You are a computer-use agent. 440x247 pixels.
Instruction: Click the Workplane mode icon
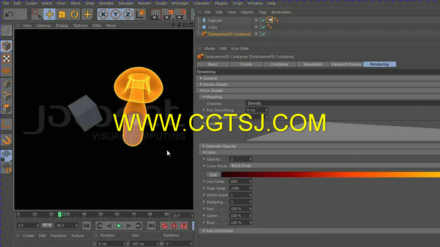click(x=6, y=71)
